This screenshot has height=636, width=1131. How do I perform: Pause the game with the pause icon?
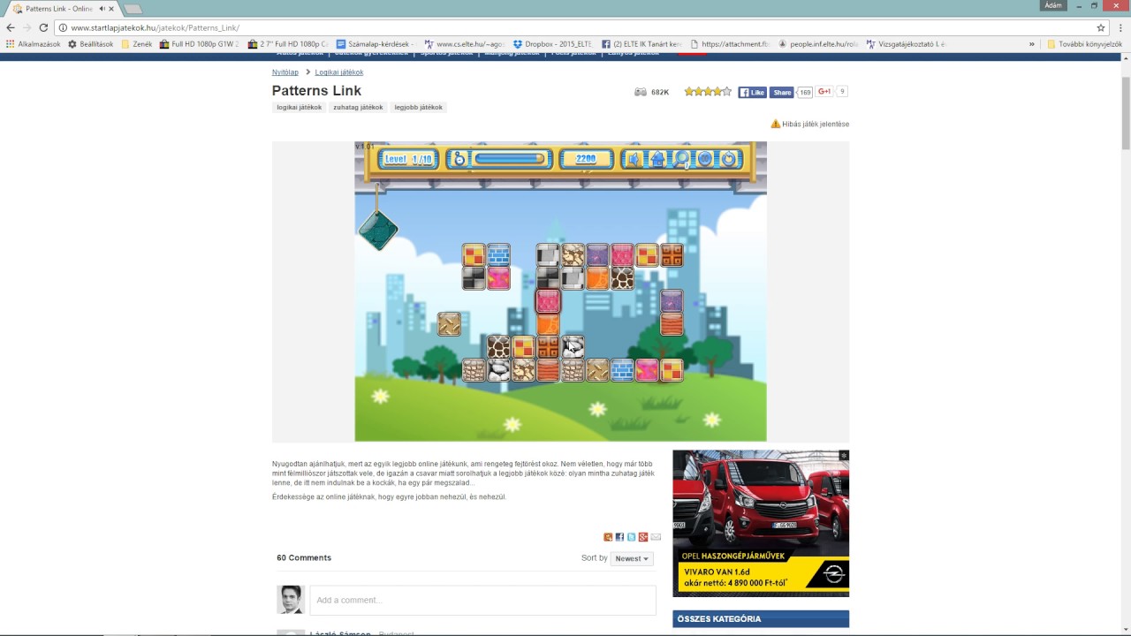click(x=704, y=159)
